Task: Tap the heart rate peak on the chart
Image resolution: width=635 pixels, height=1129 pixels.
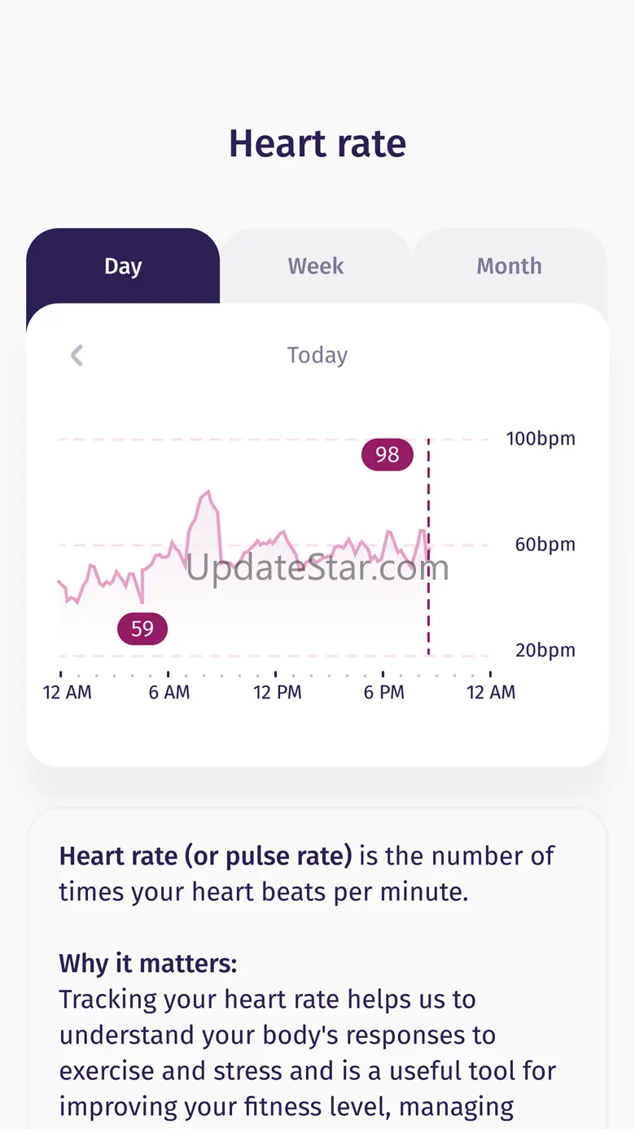Action: (208, 492)
